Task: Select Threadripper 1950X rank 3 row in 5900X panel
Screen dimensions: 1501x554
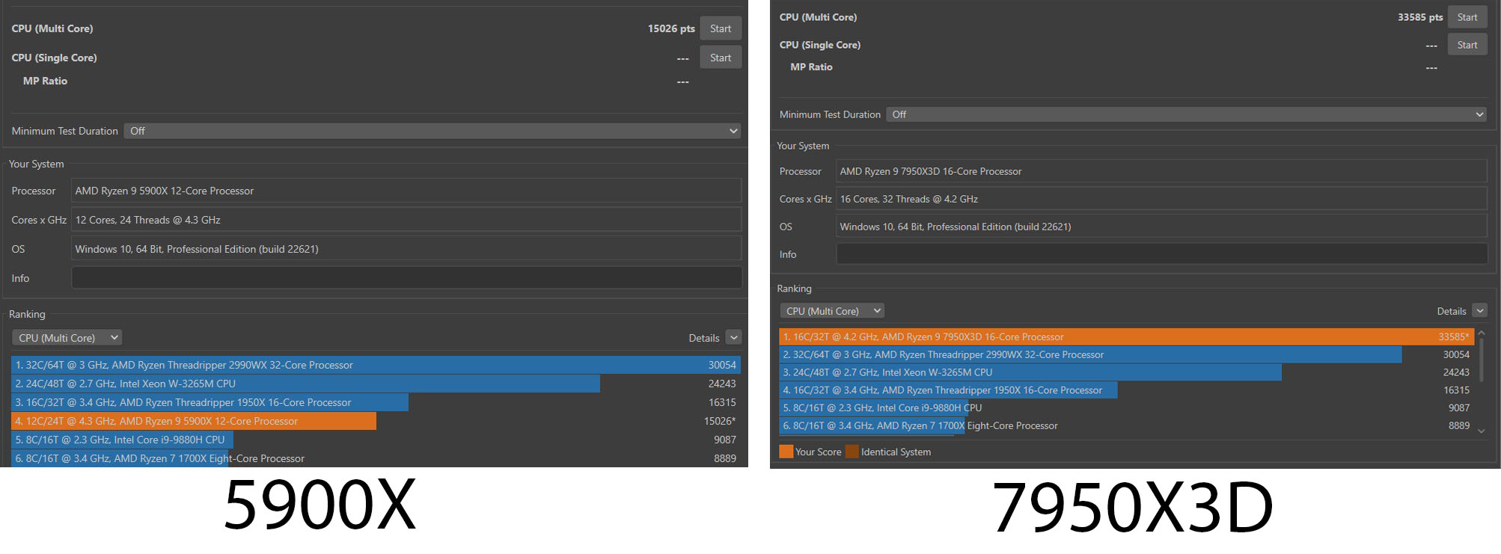Action: 376,402
